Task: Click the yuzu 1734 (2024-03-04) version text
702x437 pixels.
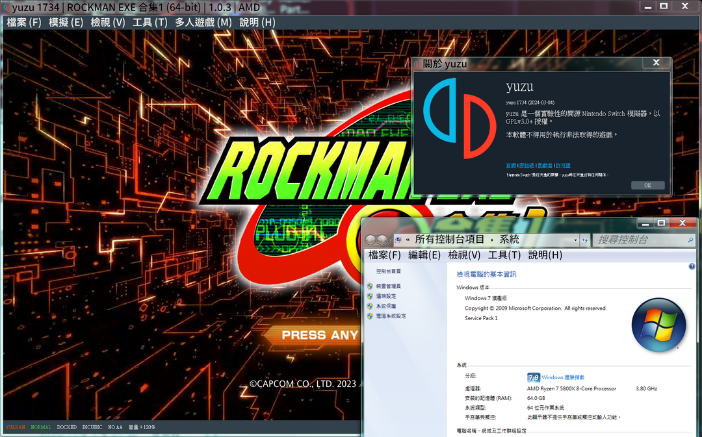Action: [530, 103]
